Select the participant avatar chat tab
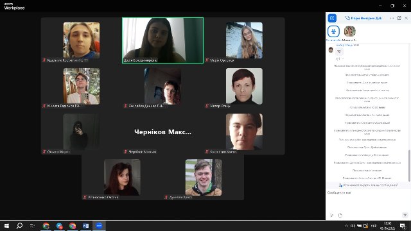The width and height of the screenshot is (411, 231). (x=349, y=31)
